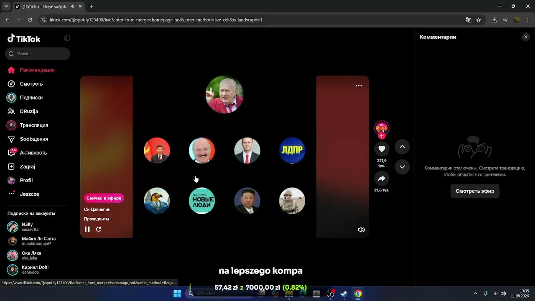Open Steam from the taskbar
This screenshot has height=301, width=535.
(344, 293)
